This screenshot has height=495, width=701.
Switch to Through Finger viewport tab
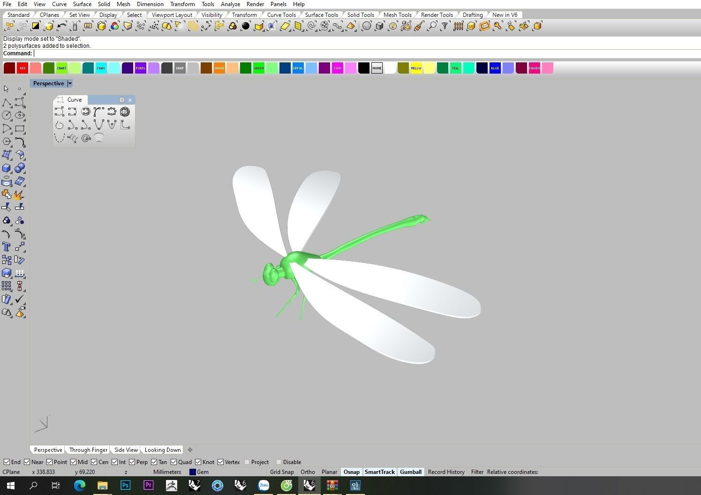(88, 450)
